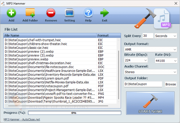Click the 0% progress bar
The height and width of the screenshot is (123, 180).
coord(75,113)
